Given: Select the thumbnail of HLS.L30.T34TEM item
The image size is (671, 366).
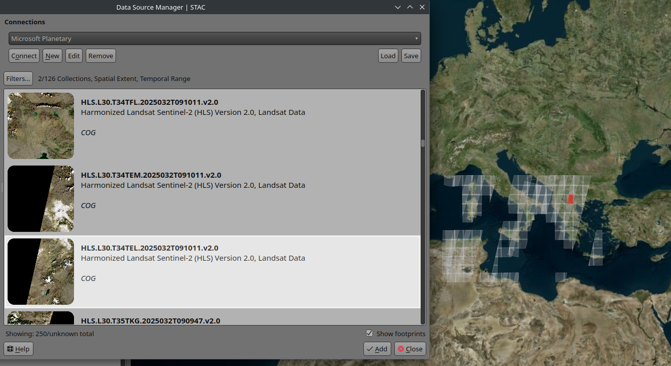Looking at the screenshot, I should point(41,198).
